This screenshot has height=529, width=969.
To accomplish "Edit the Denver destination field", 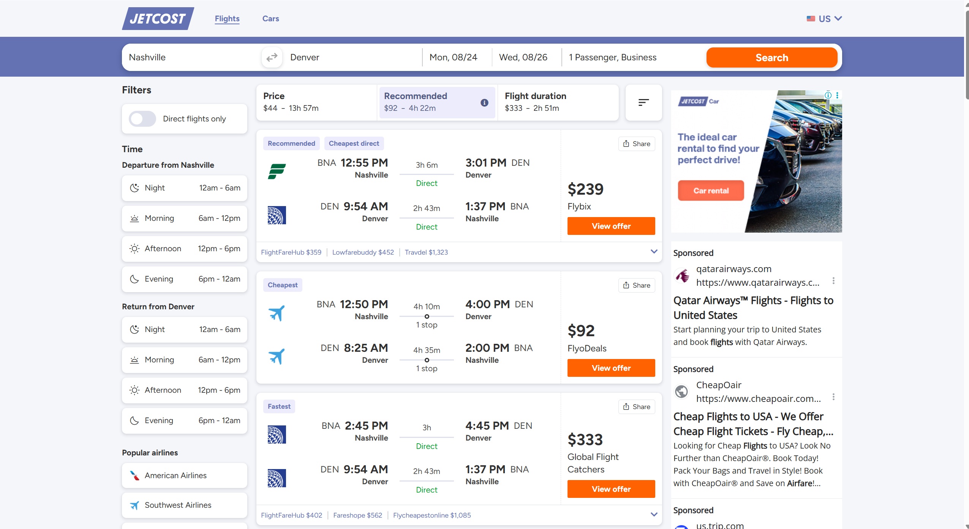I will click(x=352, y=57).
